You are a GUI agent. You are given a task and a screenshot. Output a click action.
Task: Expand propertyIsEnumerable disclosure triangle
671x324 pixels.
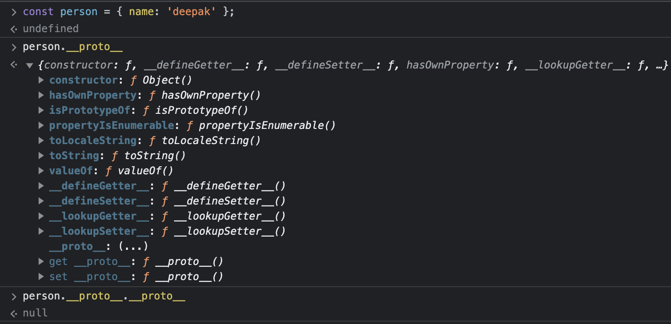click(x=41, y=126)
